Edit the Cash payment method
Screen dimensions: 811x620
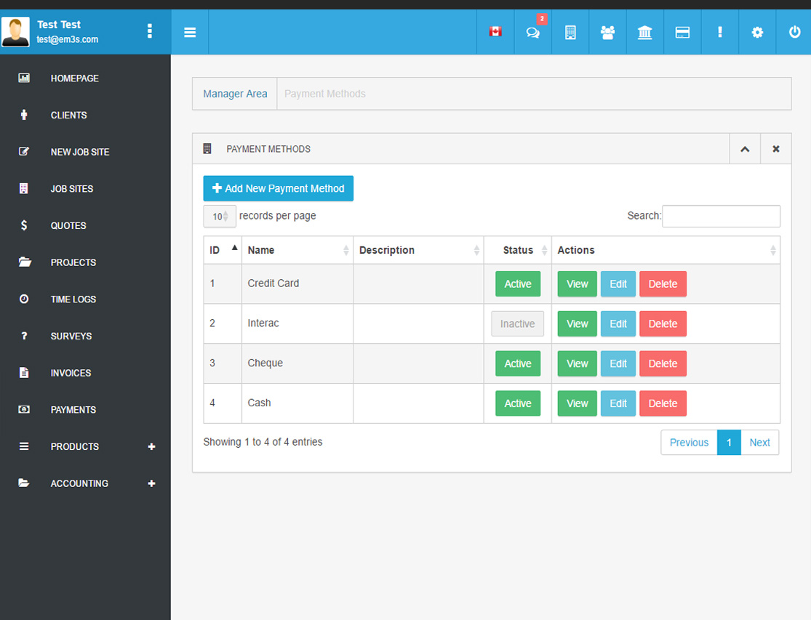(618, 403)
